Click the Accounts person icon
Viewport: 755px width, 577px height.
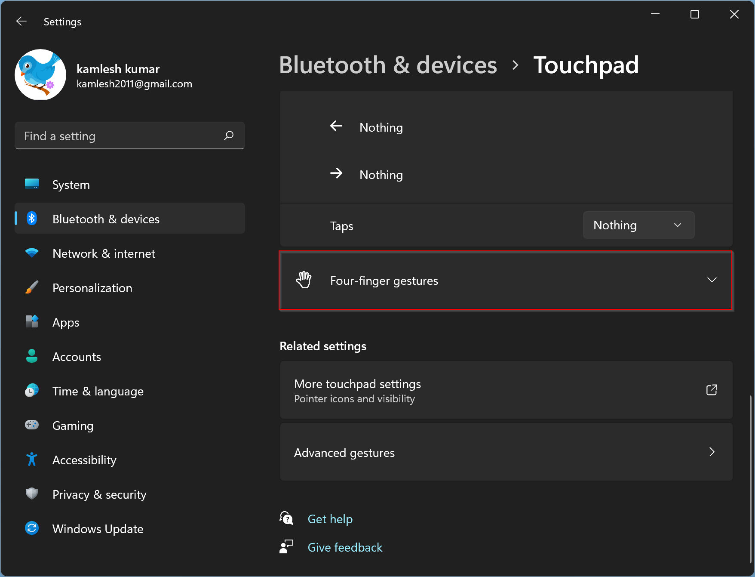tap(32, 356)
